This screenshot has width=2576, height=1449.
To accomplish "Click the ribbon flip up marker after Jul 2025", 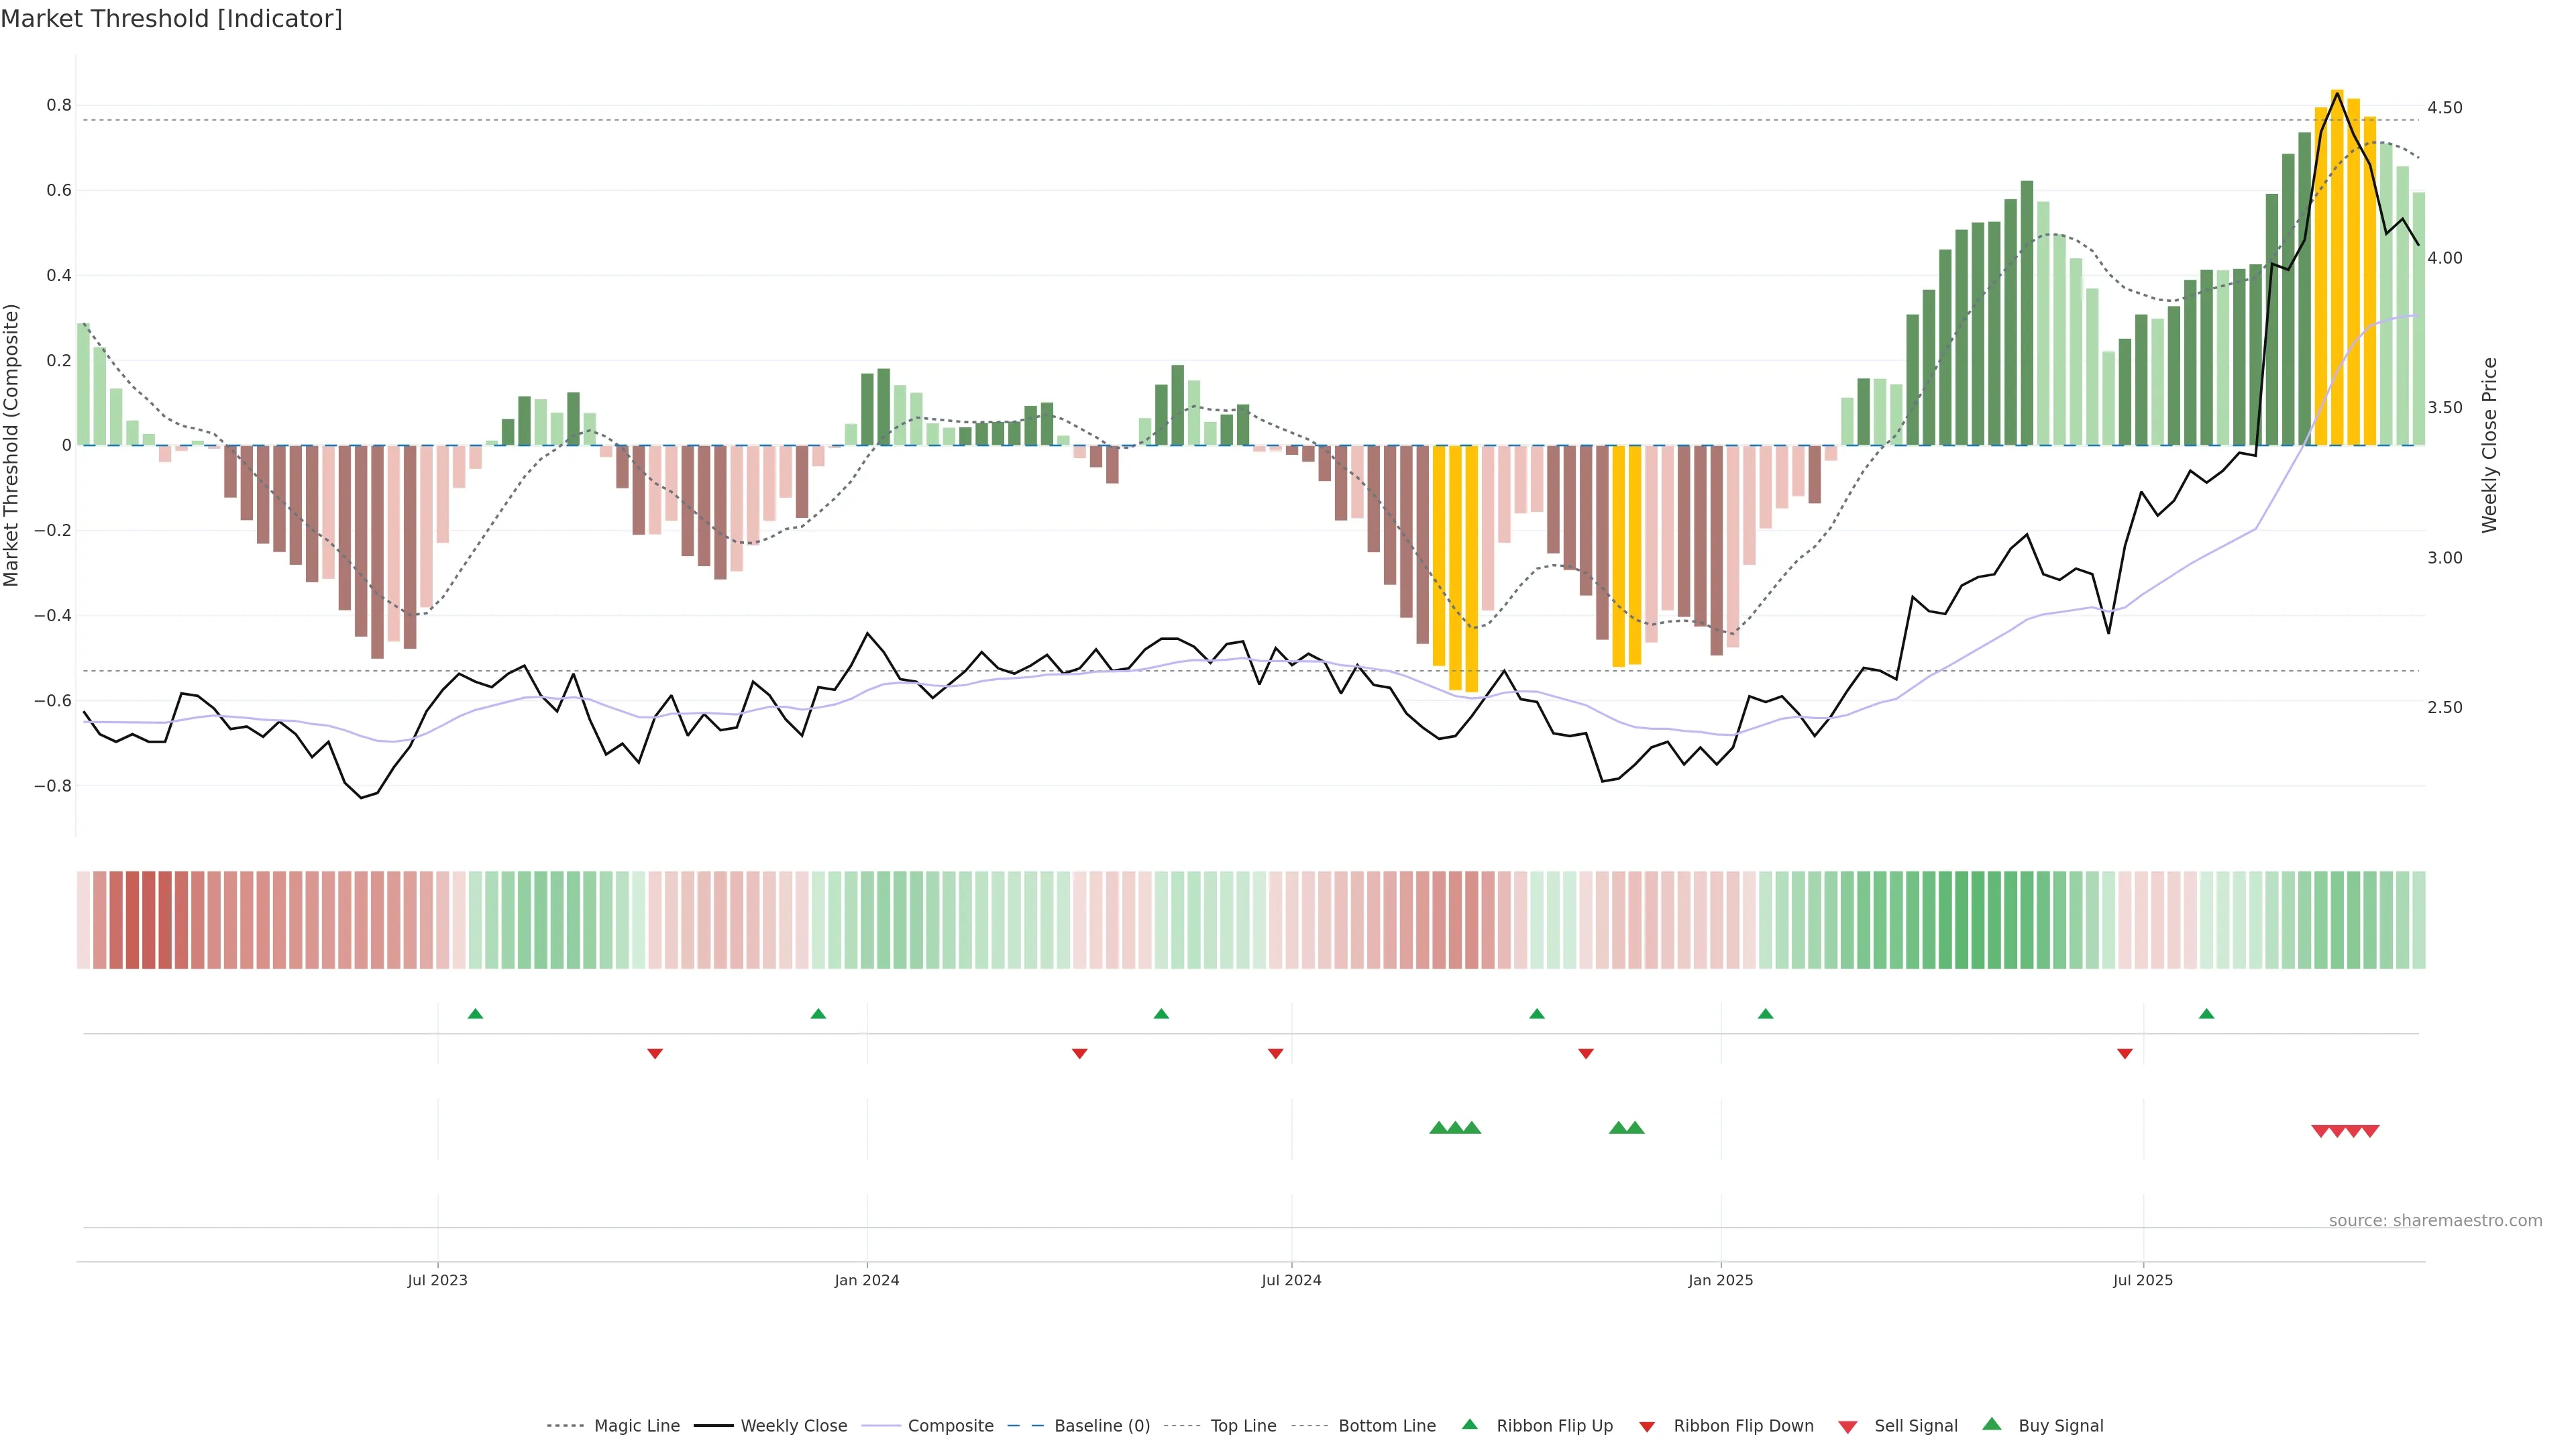I will (2206, 1014).
